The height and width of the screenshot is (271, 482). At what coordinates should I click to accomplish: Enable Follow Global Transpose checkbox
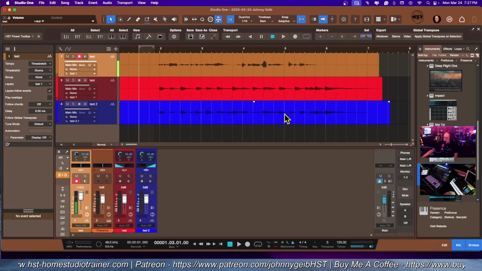click(x=50, y=118)
